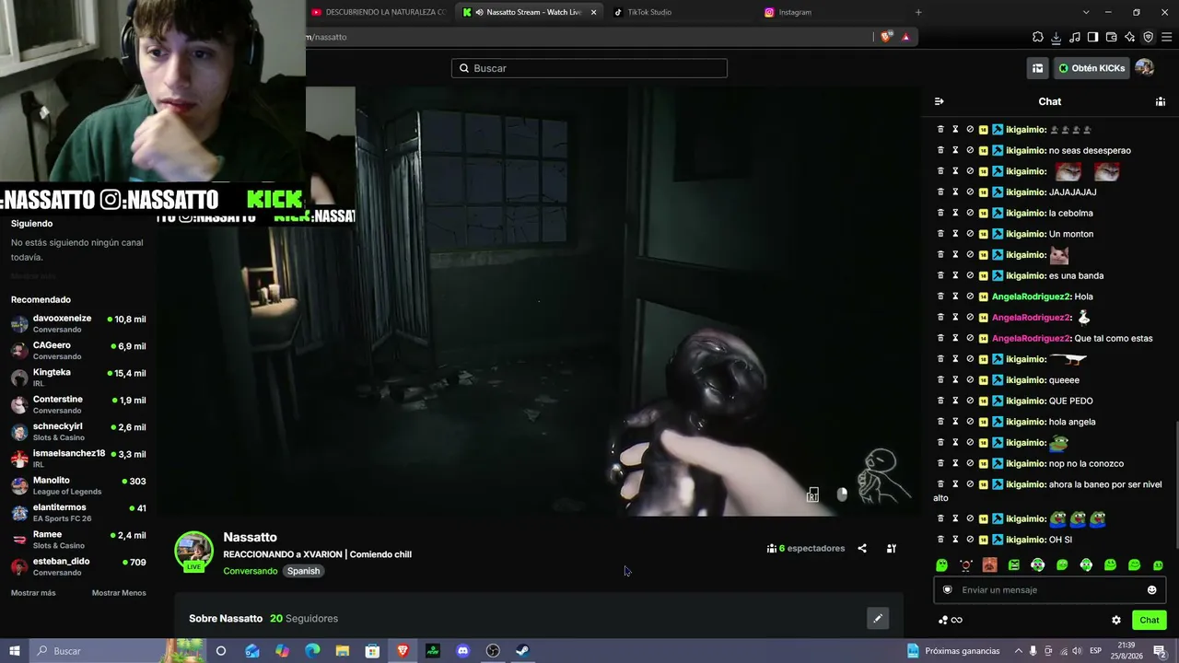Open the emoji picker in the chat input
The width and height of the screenshot is (1179, 663).
coord(1151,590)
